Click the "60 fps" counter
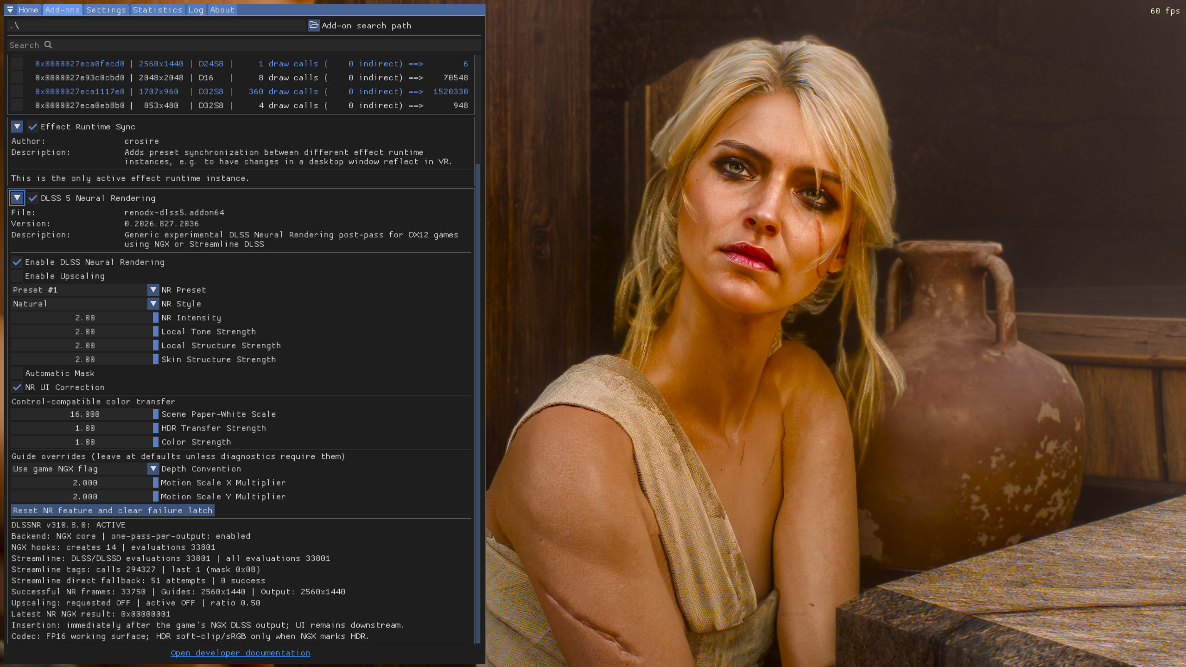 [x=1165, y=11]
